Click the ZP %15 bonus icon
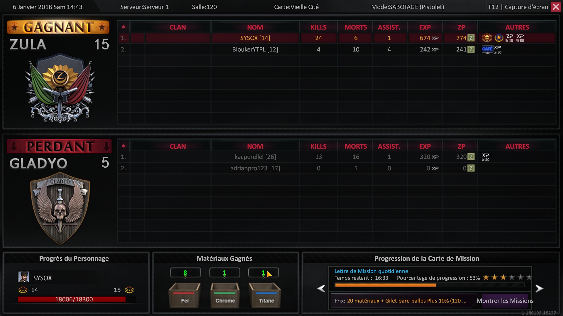This screenshot has width=563, height=316. [509, 38]
